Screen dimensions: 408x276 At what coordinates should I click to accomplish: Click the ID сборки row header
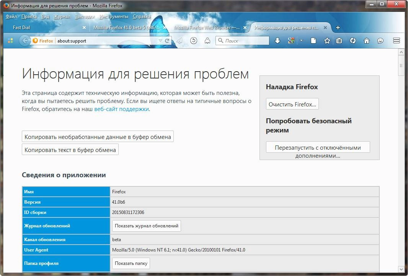pos(66,212)
